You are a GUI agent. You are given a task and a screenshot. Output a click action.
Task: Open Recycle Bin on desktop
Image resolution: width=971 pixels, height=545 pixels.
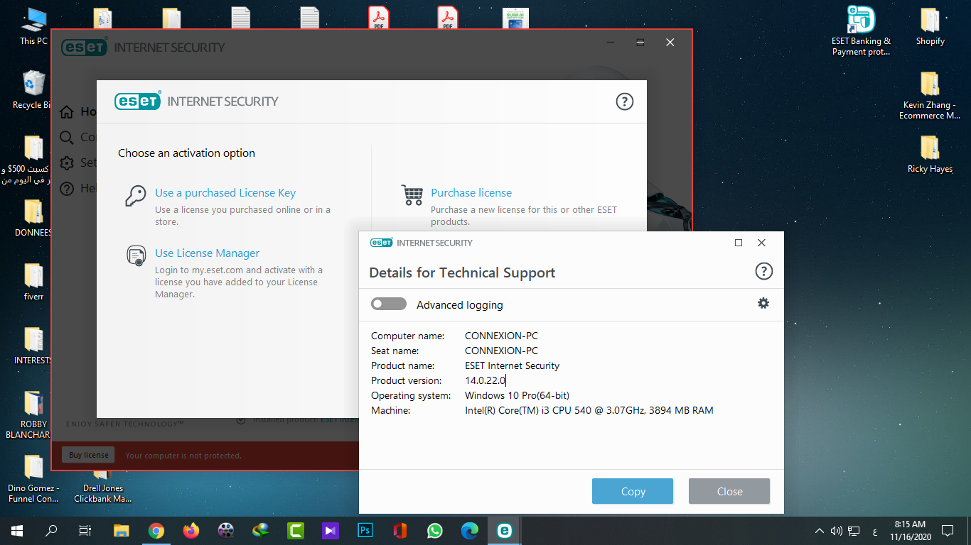32,89
